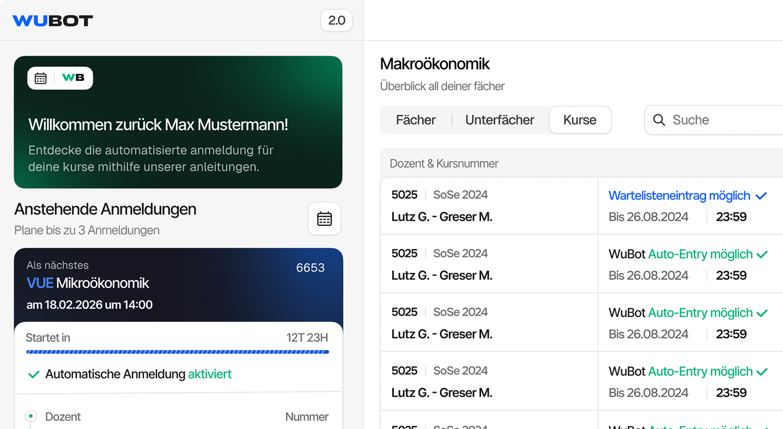Click the magnifying glass search icon
The height and width of the screenshot is (429, 783).
click(x=659, y=120)
